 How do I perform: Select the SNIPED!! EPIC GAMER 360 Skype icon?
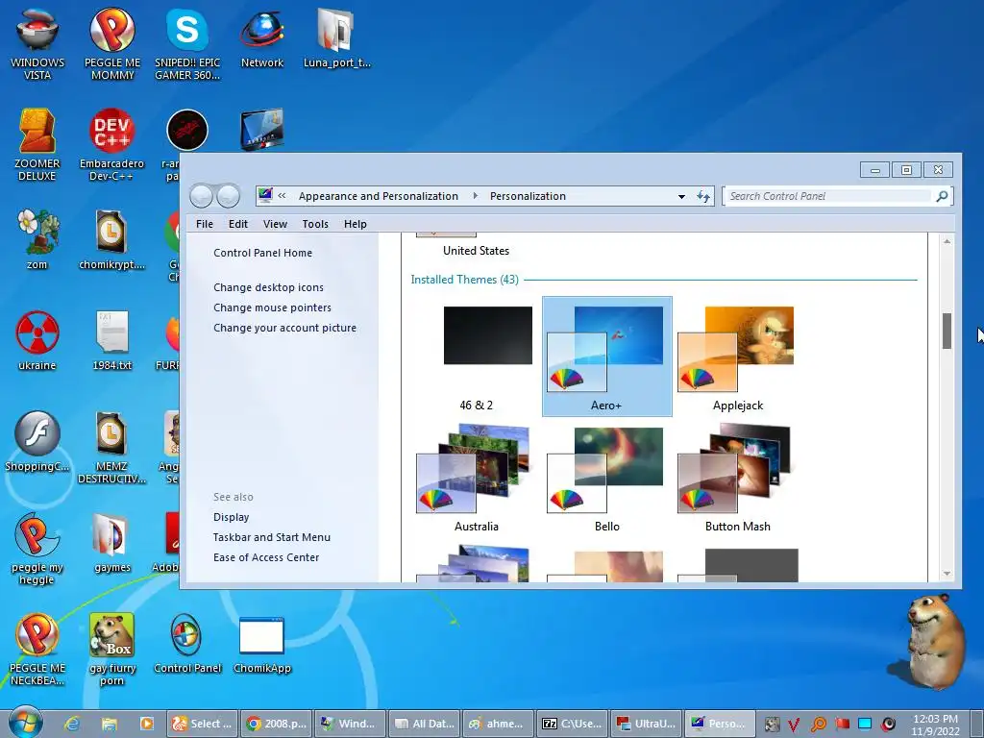point(187,44)
